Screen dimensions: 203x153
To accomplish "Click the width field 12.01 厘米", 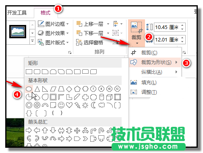I will [x=167, y=40].
